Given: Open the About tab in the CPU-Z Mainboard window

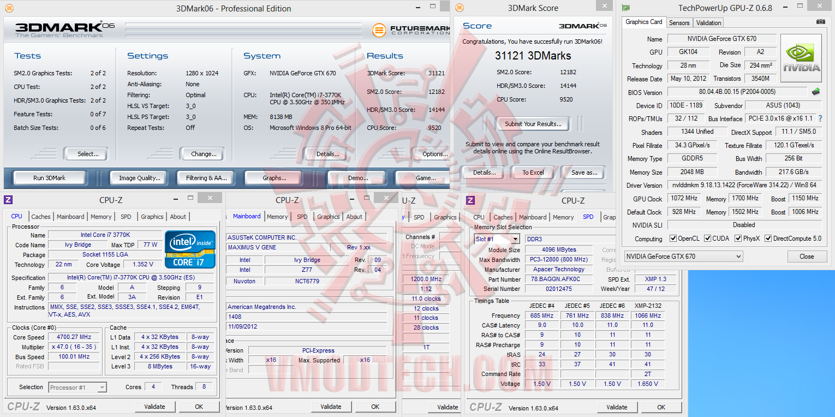Looking at the screenshot, I should tap(354, 217).
